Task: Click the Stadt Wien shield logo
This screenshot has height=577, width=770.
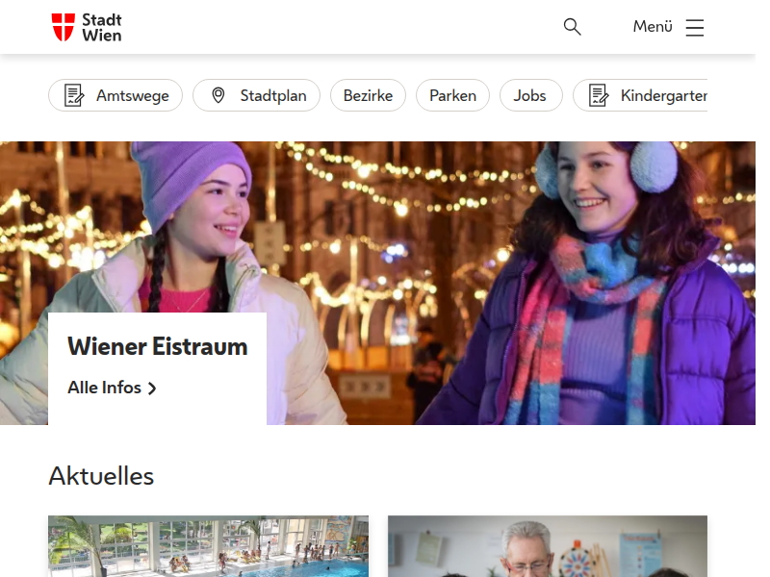Action: click(x=63, y=27)
